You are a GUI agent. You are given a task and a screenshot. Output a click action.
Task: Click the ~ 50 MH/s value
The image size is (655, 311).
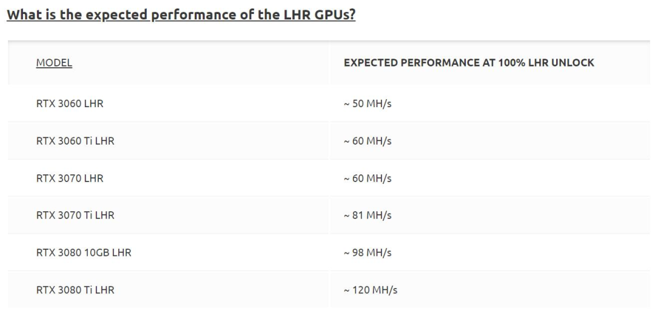click(x=368, y=103)
